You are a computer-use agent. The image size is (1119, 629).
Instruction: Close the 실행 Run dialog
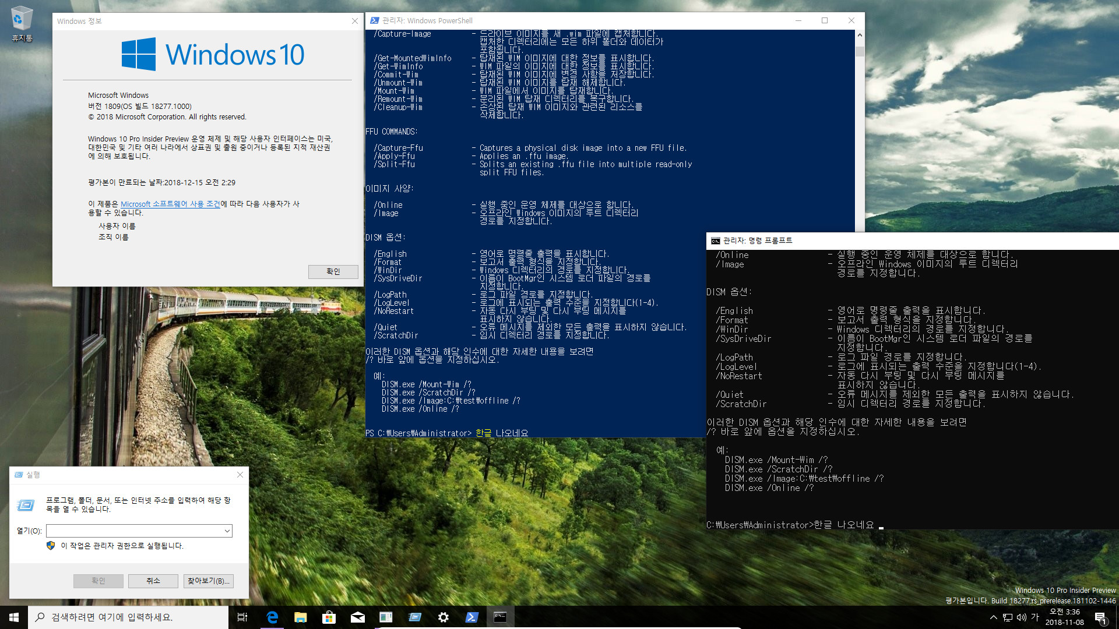pos(240,475)
